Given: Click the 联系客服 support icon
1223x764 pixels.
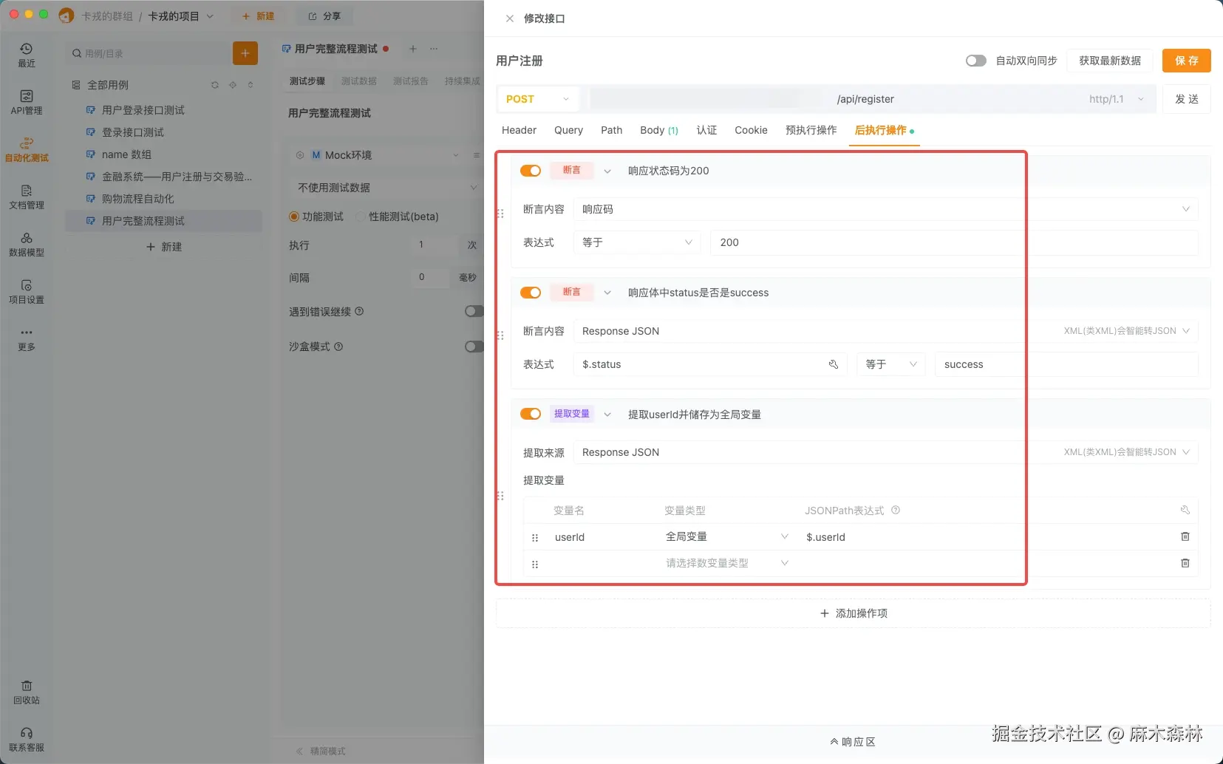Looking at the screenshot, I should (27, 739).
